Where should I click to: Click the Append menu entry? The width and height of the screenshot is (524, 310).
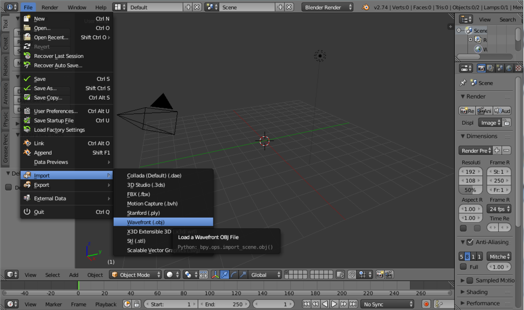(67, 153)
